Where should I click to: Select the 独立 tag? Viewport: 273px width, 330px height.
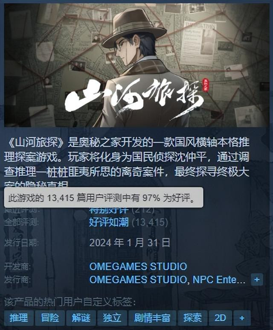tap(112, 318)
